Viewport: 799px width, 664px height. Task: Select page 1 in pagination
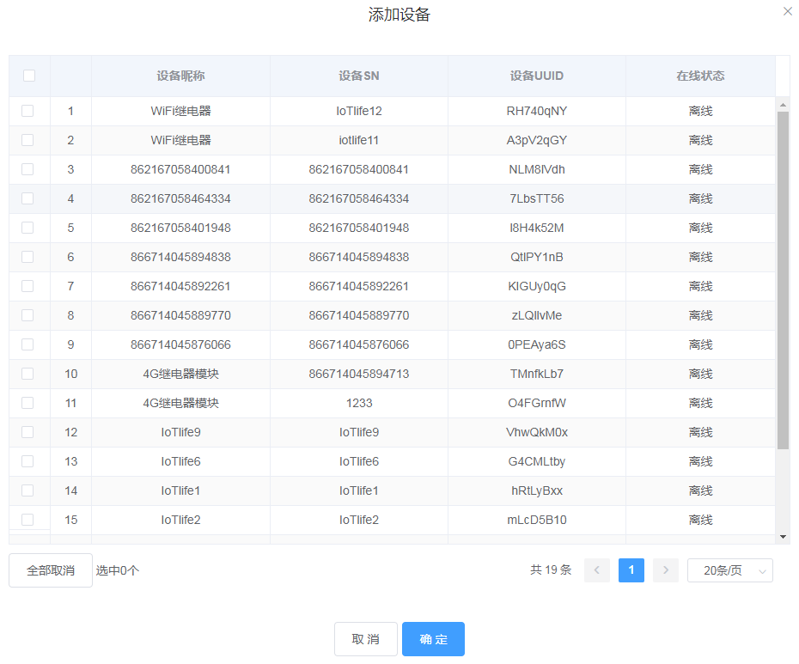pyautogui.click(x=631, y=570)
